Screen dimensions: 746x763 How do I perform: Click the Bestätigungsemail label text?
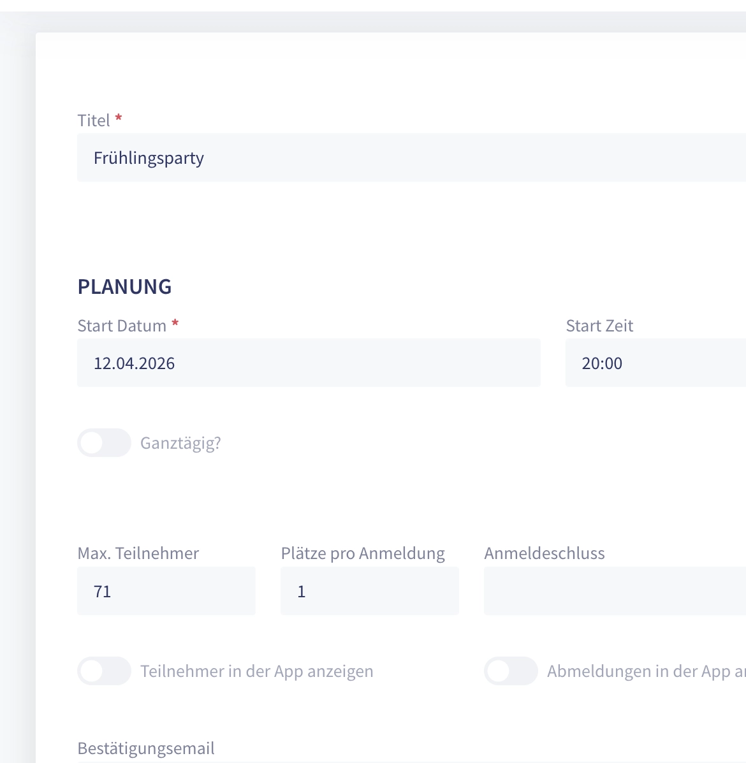coord(146,748)
